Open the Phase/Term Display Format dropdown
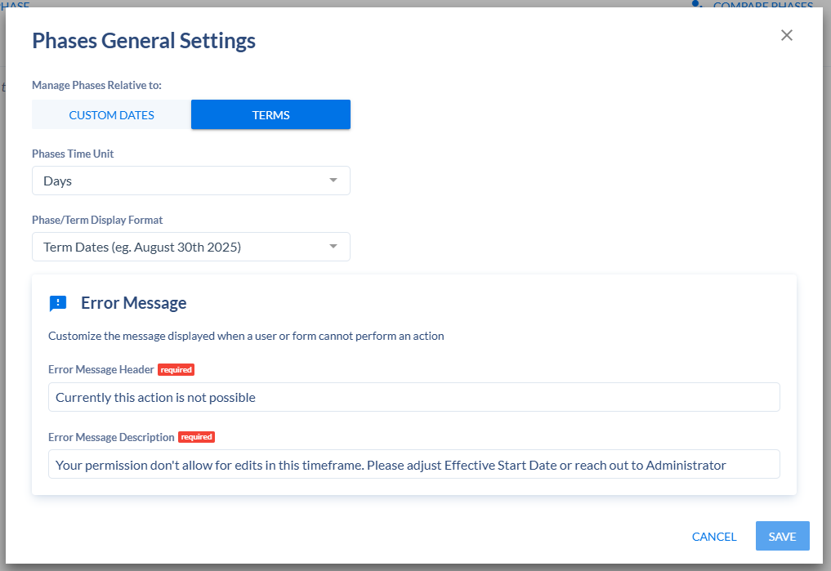The height and width of the screenshot is (571, 831). (x=190, y=247)
